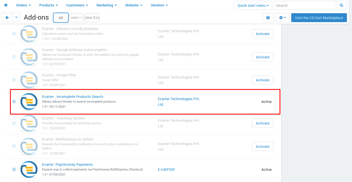Open the Orders menu
The width and height of the screenshot is (352, 182).
click(x=24, y=5)
